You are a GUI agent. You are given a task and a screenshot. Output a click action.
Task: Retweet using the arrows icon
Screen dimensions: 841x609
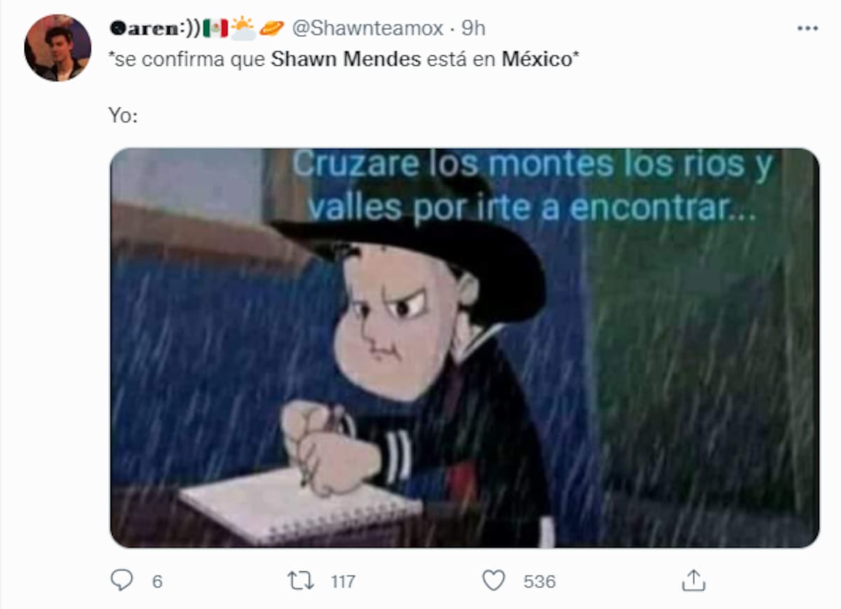[x=301, y=580]
